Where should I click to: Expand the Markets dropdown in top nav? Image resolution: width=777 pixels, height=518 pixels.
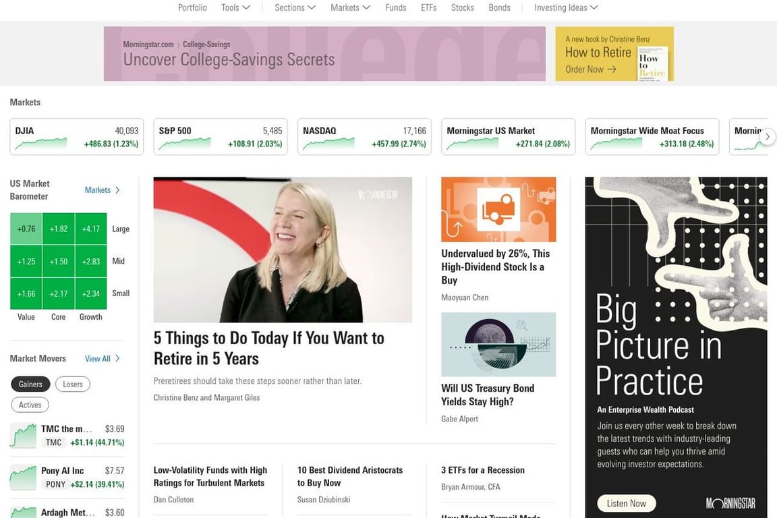point(350,7)
